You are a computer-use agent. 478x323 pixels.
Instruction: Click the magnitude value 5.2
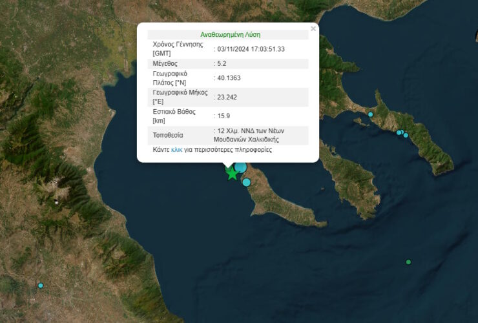(222, 64)
